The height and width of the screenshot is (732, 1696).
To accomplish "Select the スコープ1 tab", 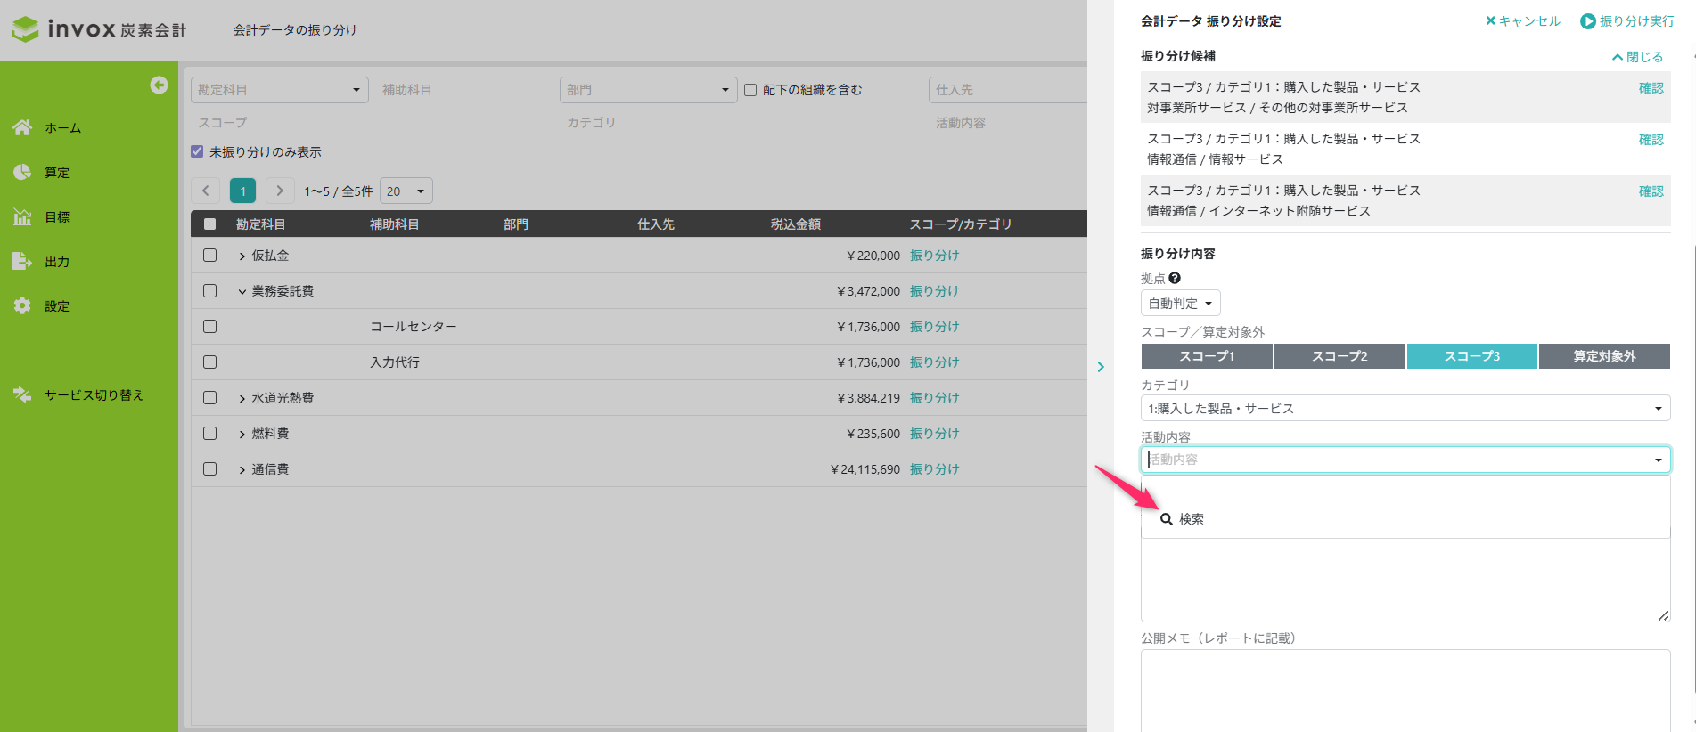I will point(1207,356).
